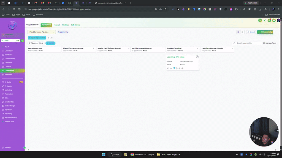Open App Marketplace in the sidebar
Viewport: 282px width, 158px height.
(11, 117)
